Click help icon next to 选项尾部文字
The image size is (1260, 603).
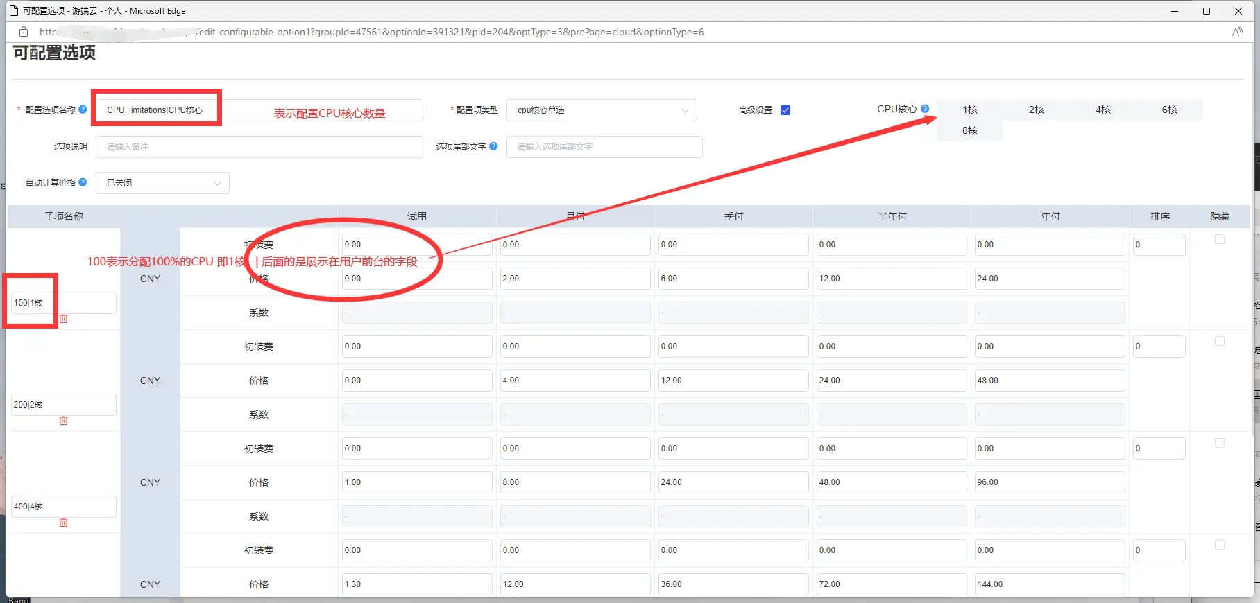(493, 146)
